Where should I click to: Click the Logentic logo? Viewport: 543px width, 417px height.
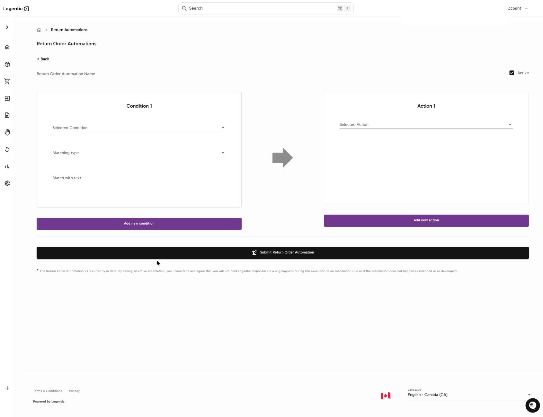16,9
